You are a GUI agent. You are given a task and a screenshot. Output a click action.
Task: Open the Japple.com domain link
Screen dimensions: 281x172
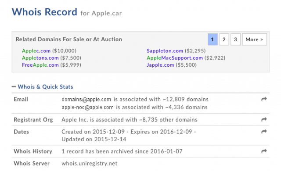pos(160,65)
